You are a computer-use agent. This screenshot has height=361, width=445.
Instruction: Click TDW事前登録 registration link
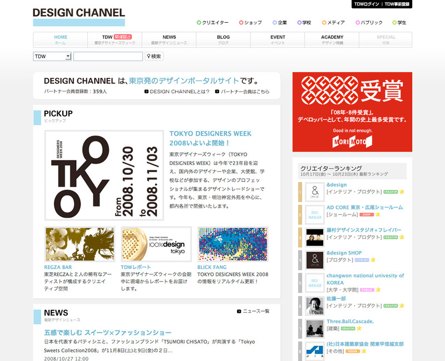pyautogui.click(x=397, y=4)
